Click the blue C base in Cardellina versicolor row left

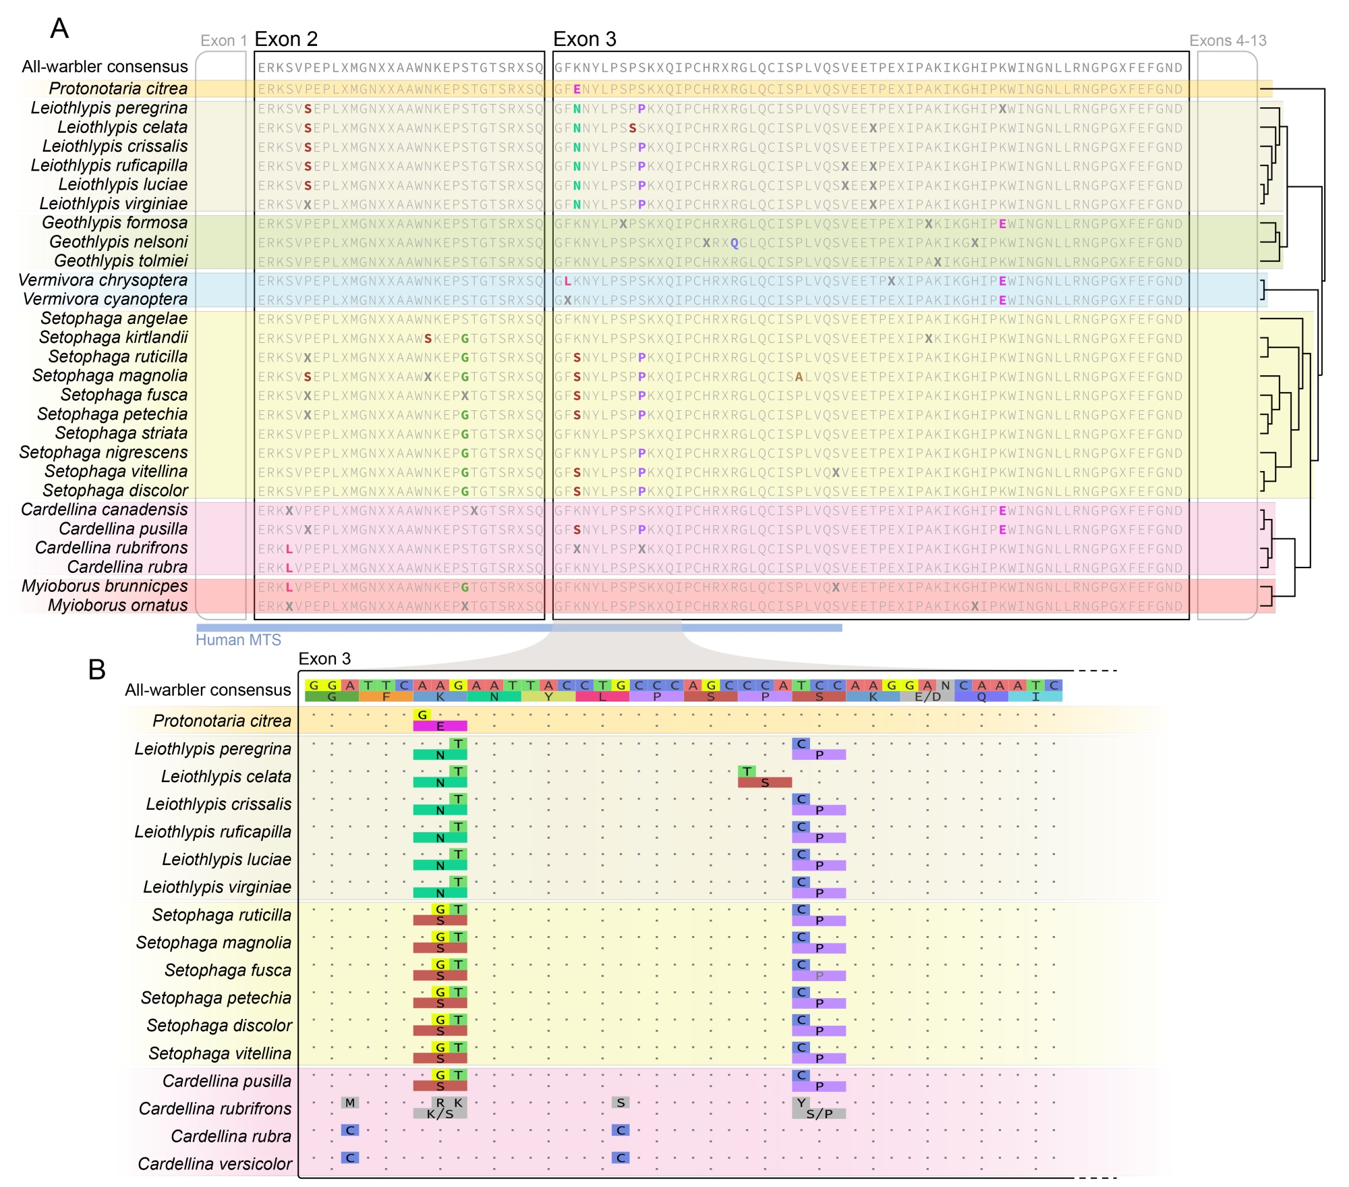pos(349,1157)
